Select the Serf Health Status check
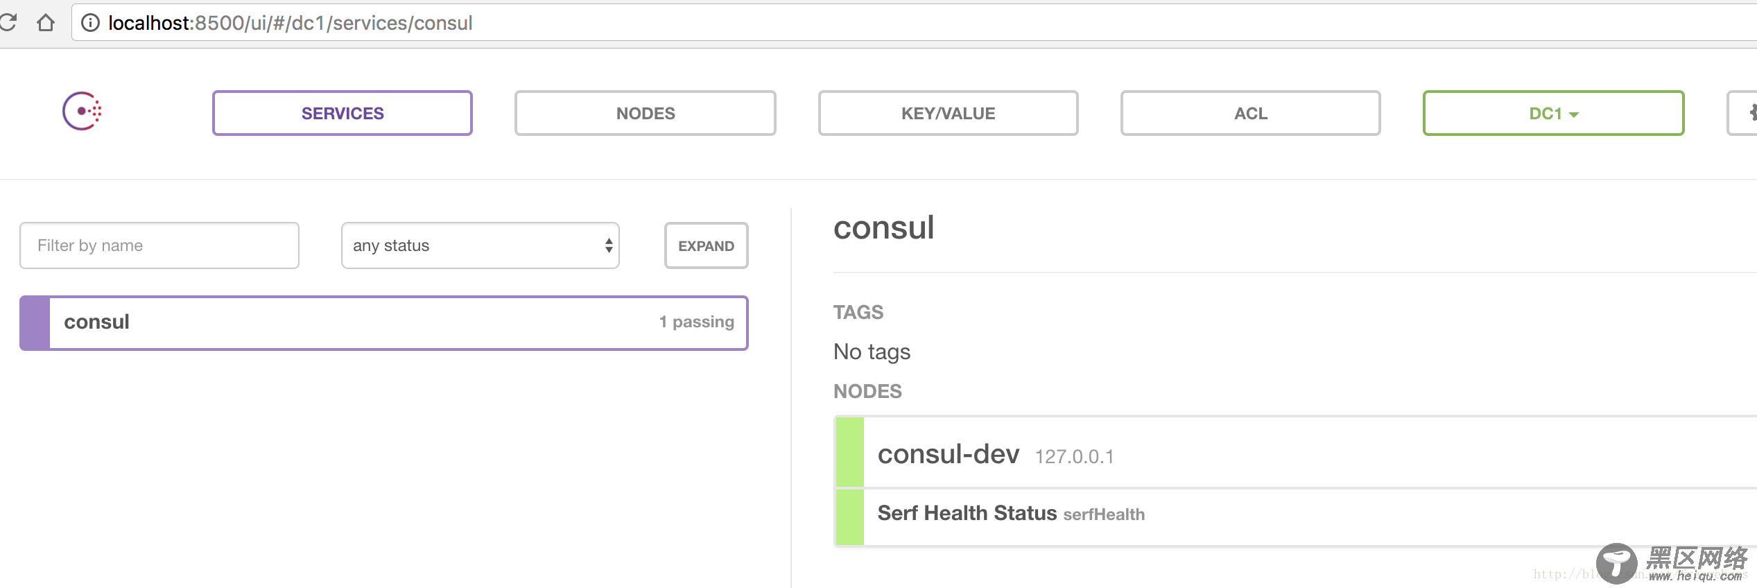 point(967,513)
